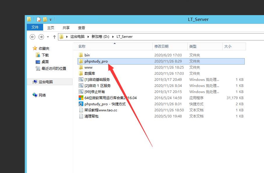Open the recent locations dropdown arrow
Viewport: 264px width, 173px height.
(x=48, y=37)
